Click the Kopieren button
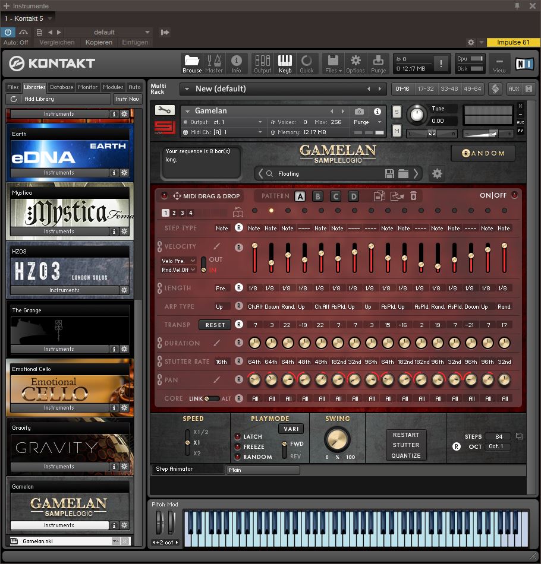The height and width of the screenshot is (564, 541). 99,42
